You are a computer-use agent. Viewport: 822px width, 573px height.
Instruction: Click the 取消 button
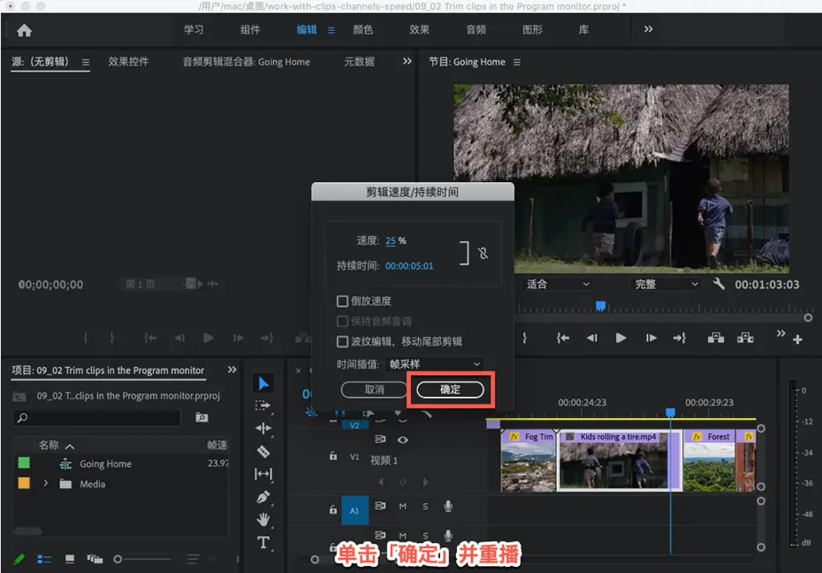pyautogui.click(x=374, y=389)
